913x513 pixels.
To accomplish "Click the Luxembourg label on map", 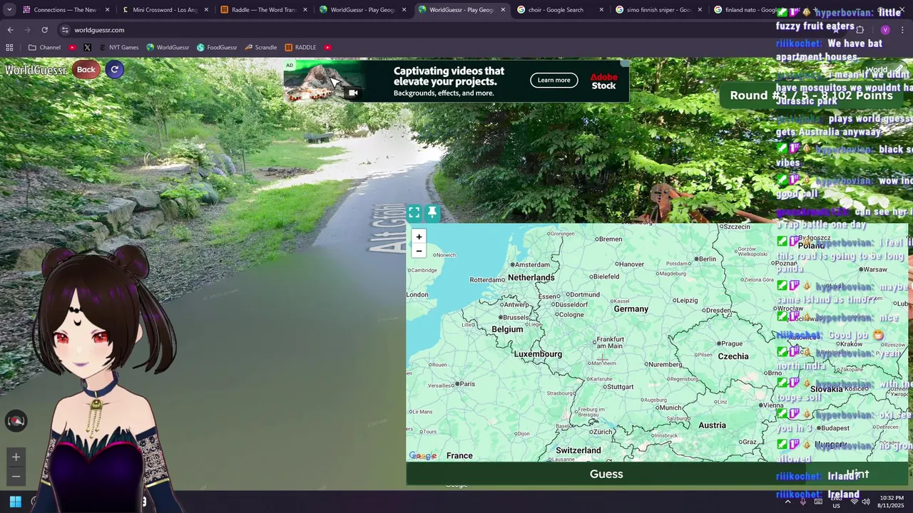I will [538, 354].
